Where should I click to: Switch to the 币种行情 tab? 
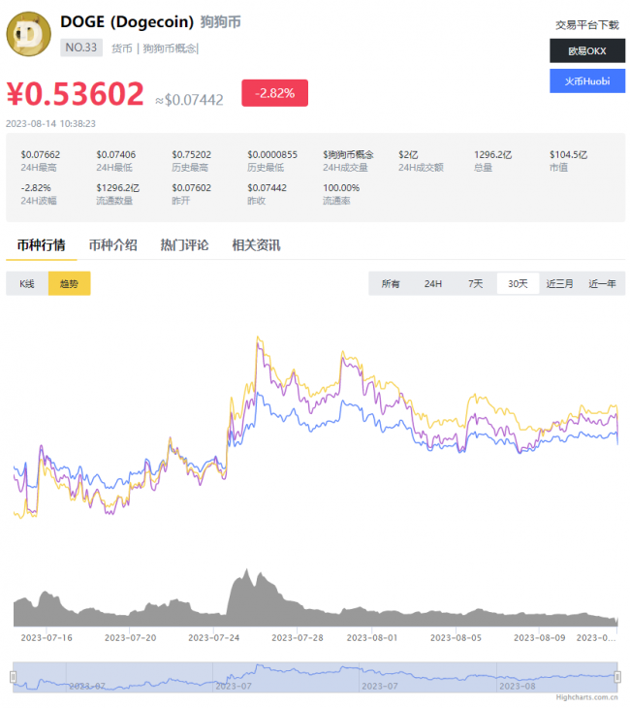click(41, 245)
